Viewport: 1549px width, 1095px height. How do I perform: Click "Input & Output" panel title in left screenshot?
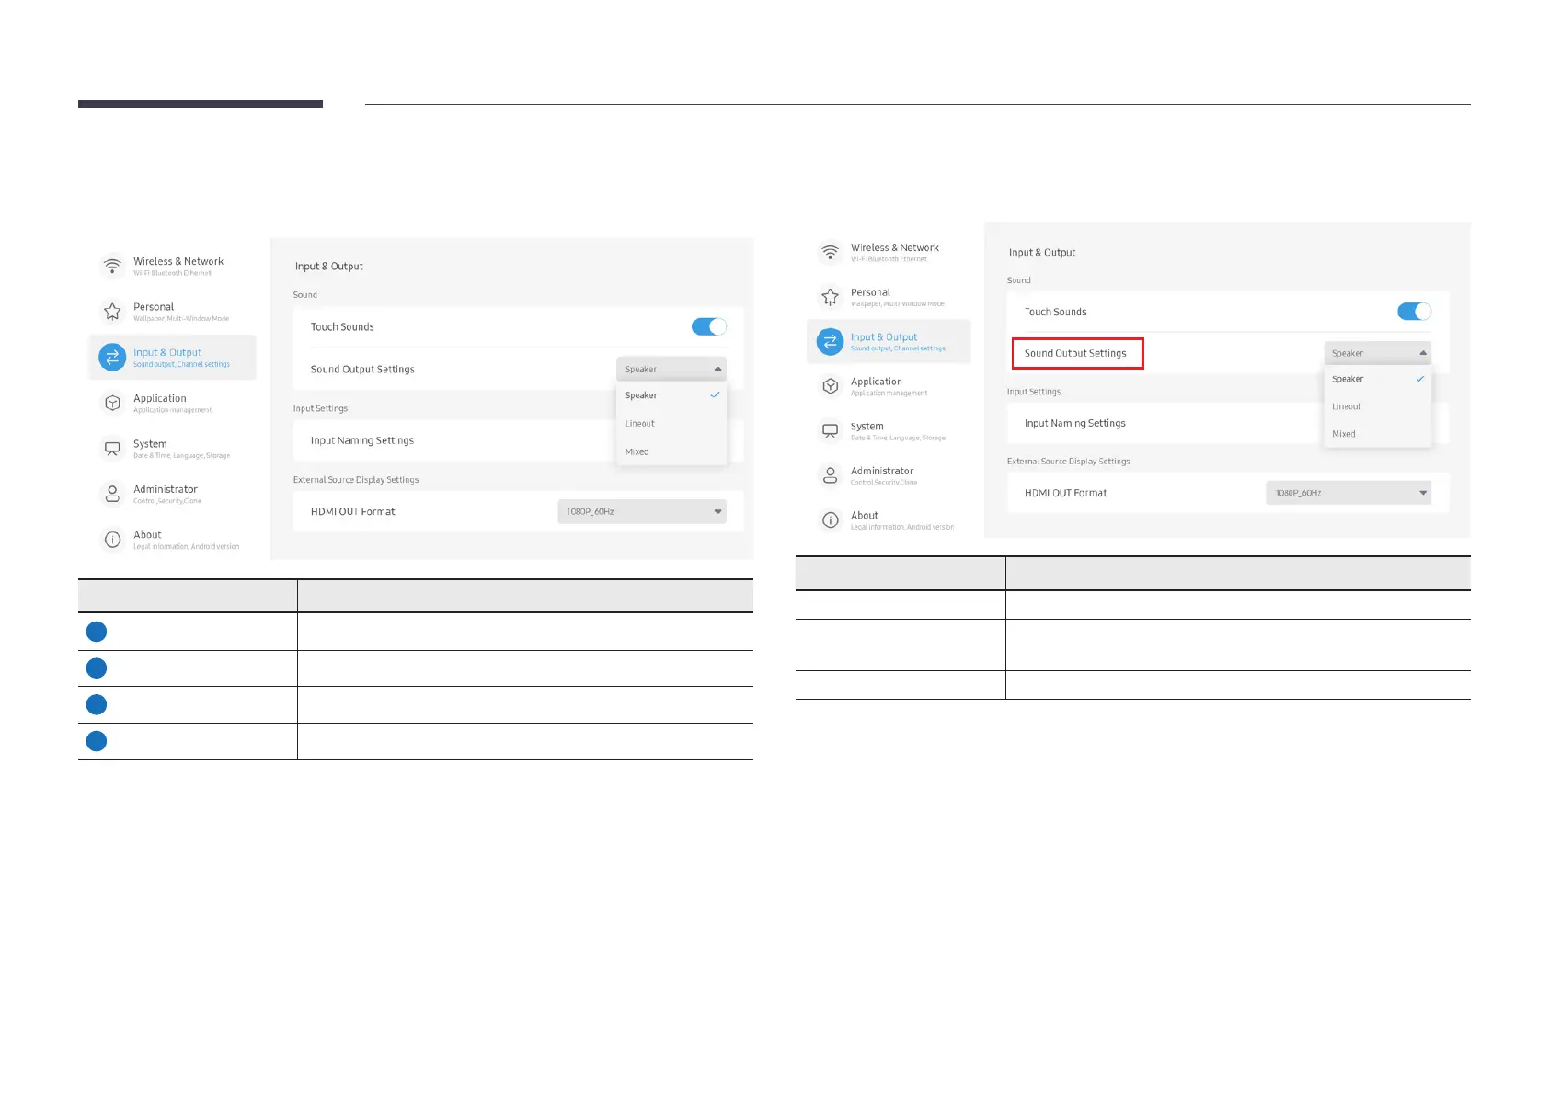(x=329, y=267)
